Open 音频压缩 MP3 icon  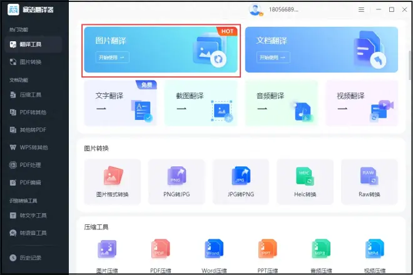tap(321, 249)
